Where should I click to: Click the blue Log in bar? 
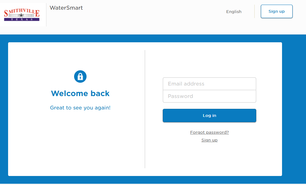click(209, 115)
